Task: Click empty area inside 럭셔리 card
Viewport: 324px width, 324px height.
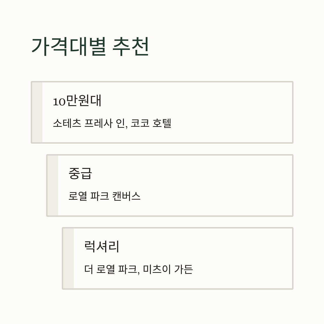Action: pyautogui.click(x=240, y=258)
